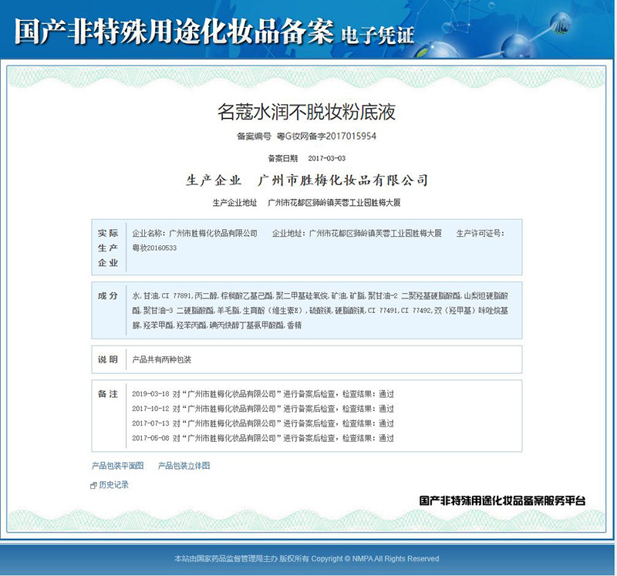This screenshot has height=576, width=617.
Task: Click the NMPA copyright footer text
Action: (x=306, y=559)
